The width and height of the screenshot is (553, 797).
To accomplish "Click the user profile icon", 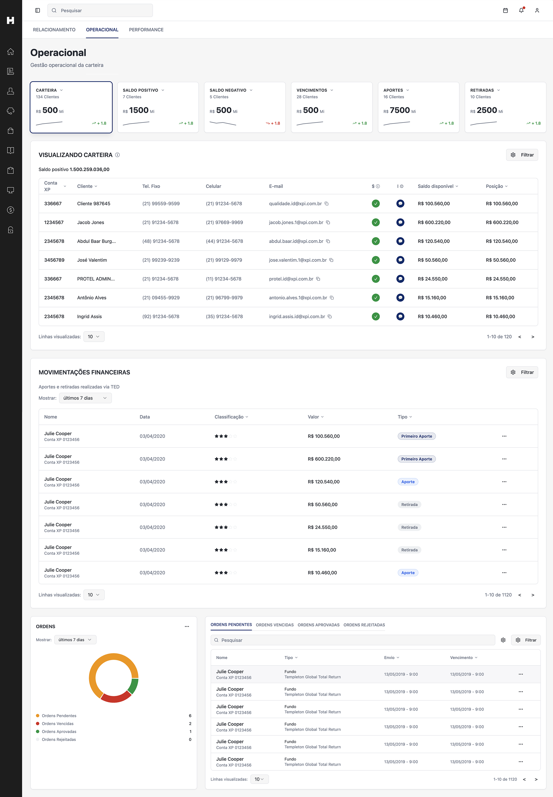I will coord(537,11).
